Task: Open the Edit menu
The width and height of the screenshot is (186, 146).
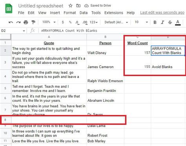Action: pyautogui.click(x=31, y=13)
